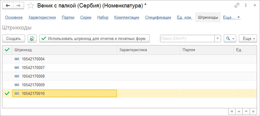Click barcode icon of row 10542170008
This screenshot has width=260, height=116.
click(x=17, y=76)
